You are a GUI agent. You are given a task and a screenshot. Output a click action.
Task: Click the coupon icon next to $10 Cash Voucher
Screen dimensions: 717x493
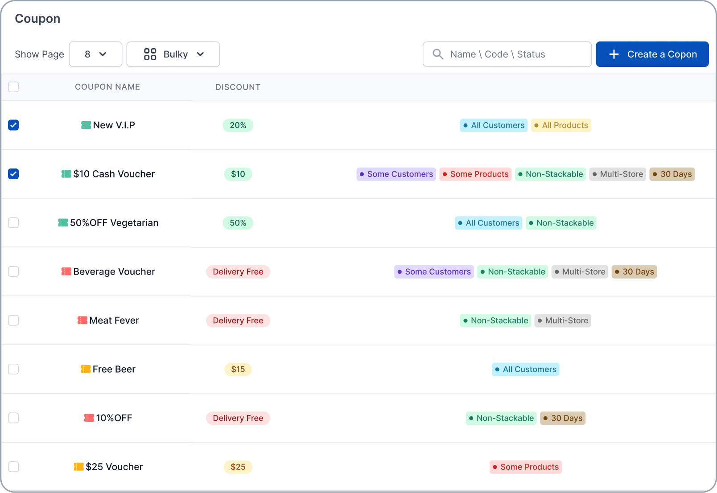(x=66, y=174)
